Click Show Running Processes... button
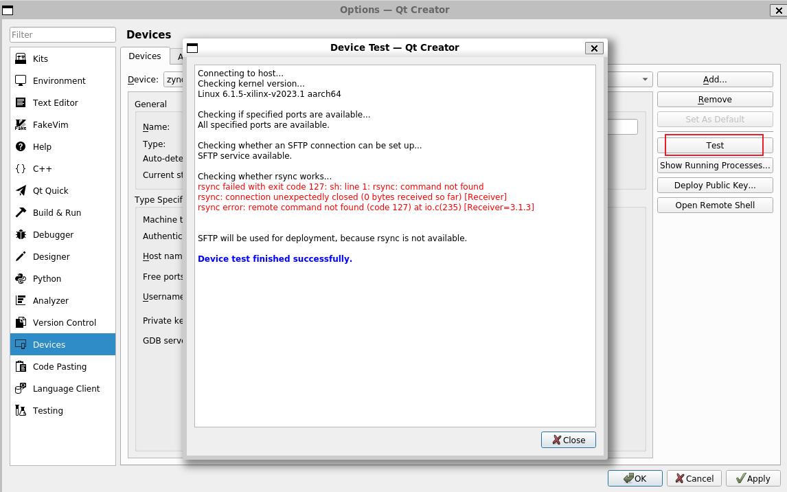Viewport: 787px width, 492px height. click(715, 165)
